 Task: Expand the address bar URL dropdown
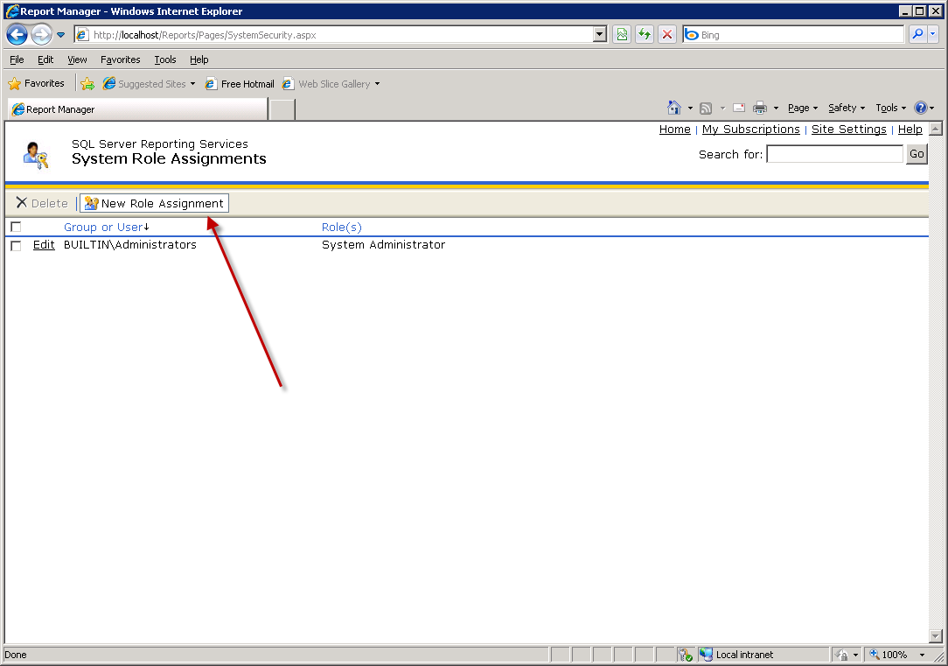pyautogui.click(x=600, y=35)
